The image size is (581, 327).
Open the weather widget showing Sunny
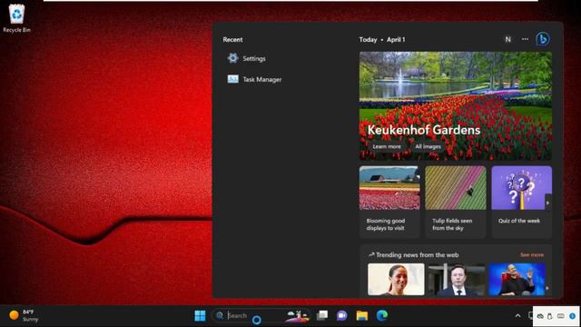[x=24, y=315]
